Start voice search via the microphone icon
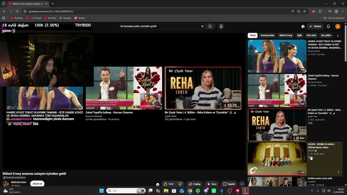The height and width of the screenshot is (195, 347). 221,26
